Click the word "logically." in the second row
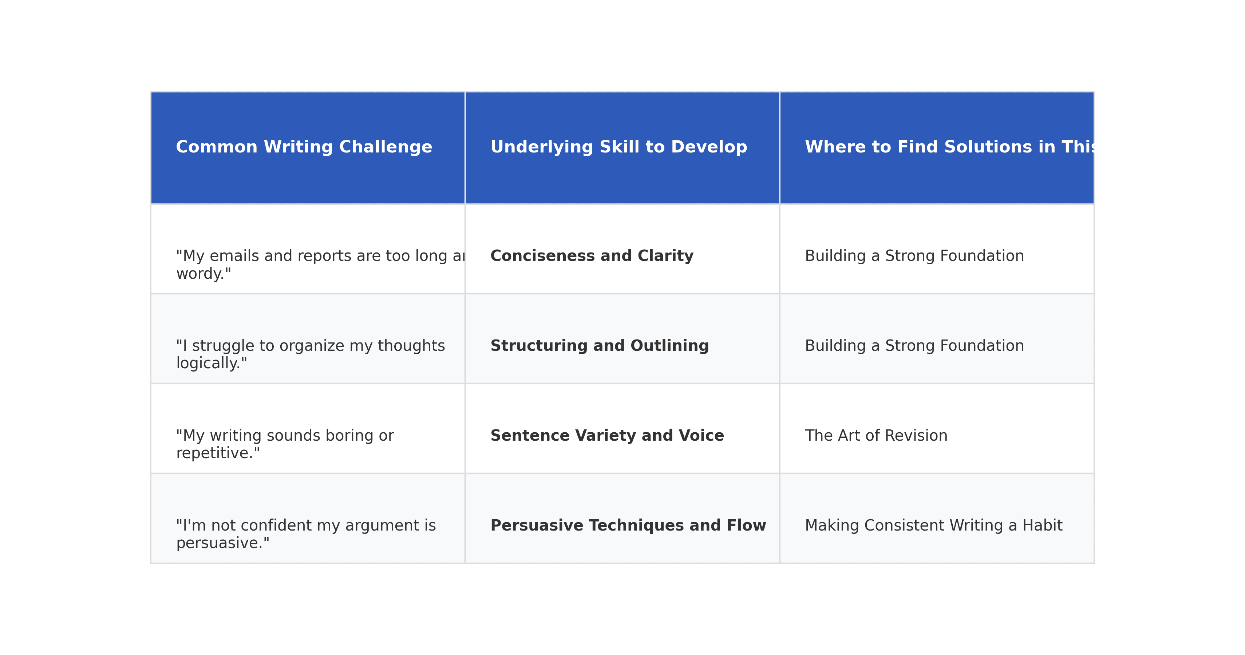The image size is (1245, 655). (212, 363)
